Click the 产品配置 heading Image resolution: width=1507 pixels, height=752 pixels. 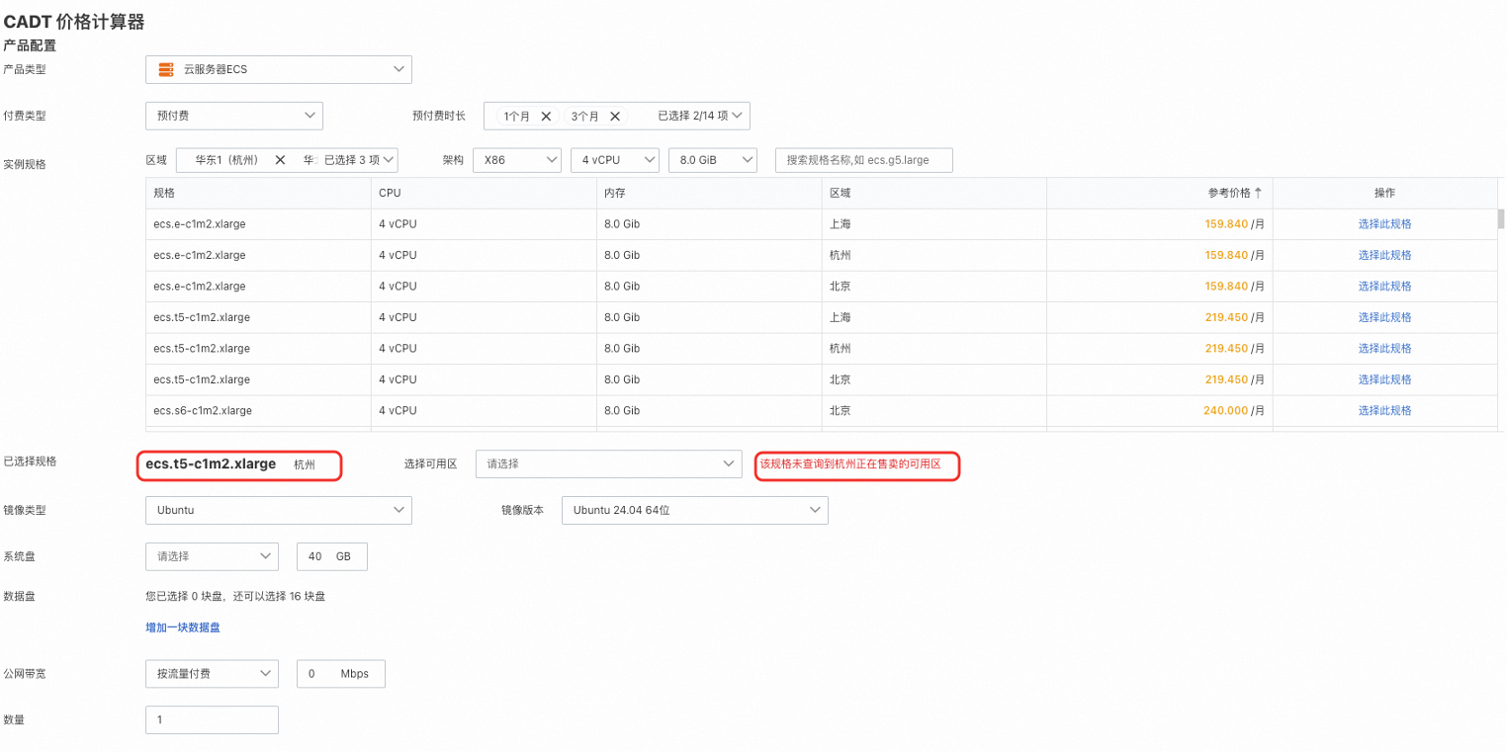click(x=30, y=45)
